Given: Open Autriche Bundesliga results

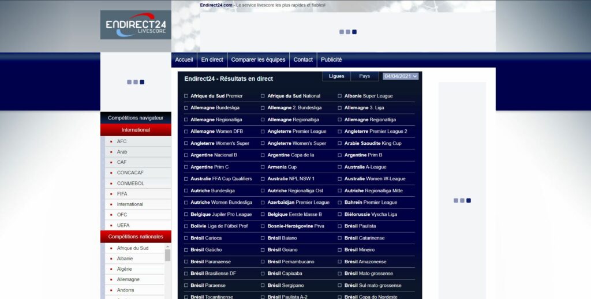Looking at the screenshot, I should [212, 191].
